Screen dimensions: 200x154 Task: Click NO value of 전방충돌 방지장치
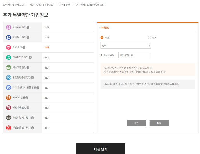(x=47, y=128)
